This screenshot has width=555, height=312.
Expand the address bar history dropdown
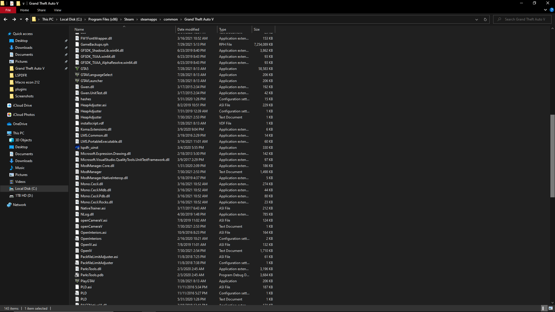[477, 19]
